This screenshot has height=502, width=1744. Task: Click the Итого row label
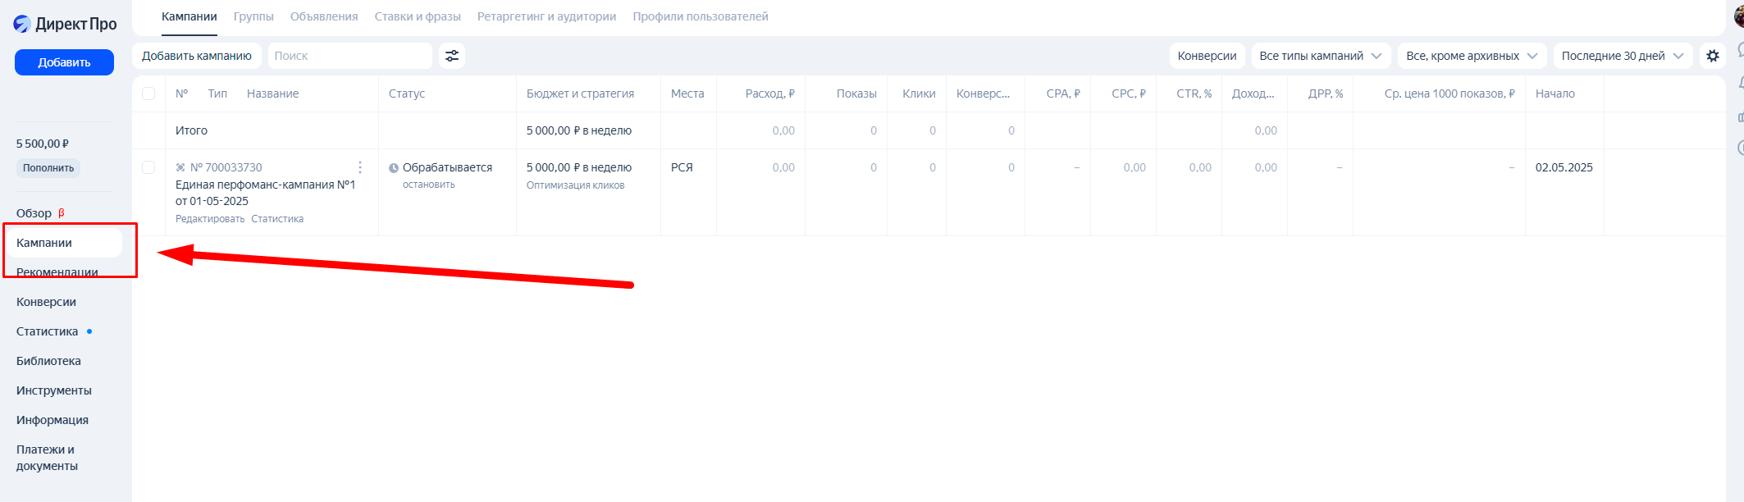point(191,130)
